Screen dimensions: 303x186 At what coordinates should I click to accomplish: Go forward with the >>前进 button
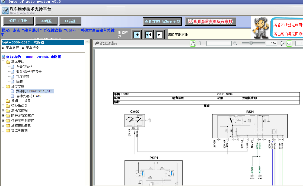pos(70,21)
